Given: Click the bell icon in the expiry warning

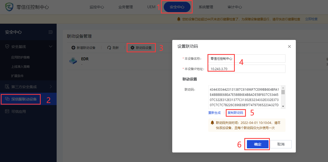Looking at the screenshot, I should (212, 123).
